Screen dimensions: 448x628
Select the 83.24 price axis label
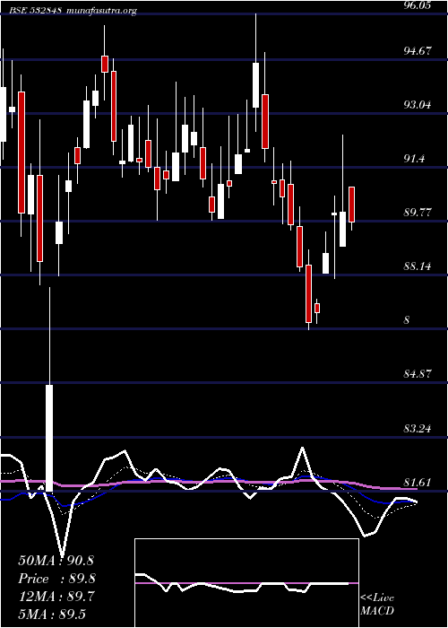click(x=418, y=429)
